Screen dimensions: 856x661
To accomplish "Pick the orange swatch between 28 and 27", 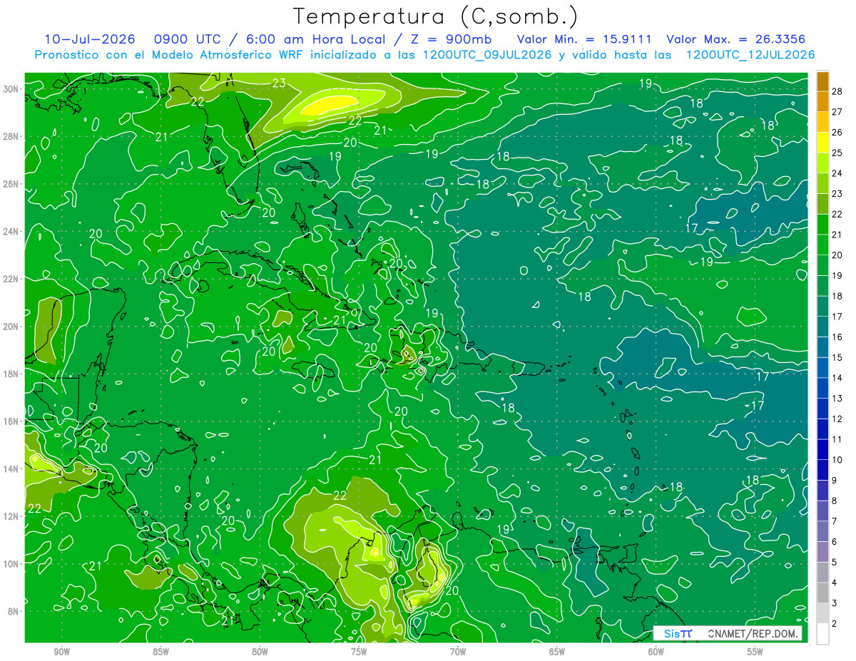I will click(x=822, y=101).
